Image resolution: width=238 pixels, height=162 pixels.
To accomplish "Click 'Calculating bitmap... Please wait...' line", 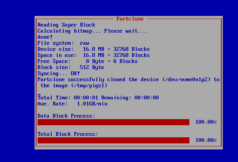I will 92,31.
